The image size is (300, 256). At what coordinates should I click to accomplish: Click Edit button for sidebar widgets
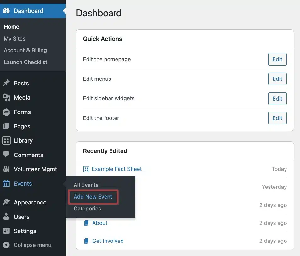click(x=277, y=99)
